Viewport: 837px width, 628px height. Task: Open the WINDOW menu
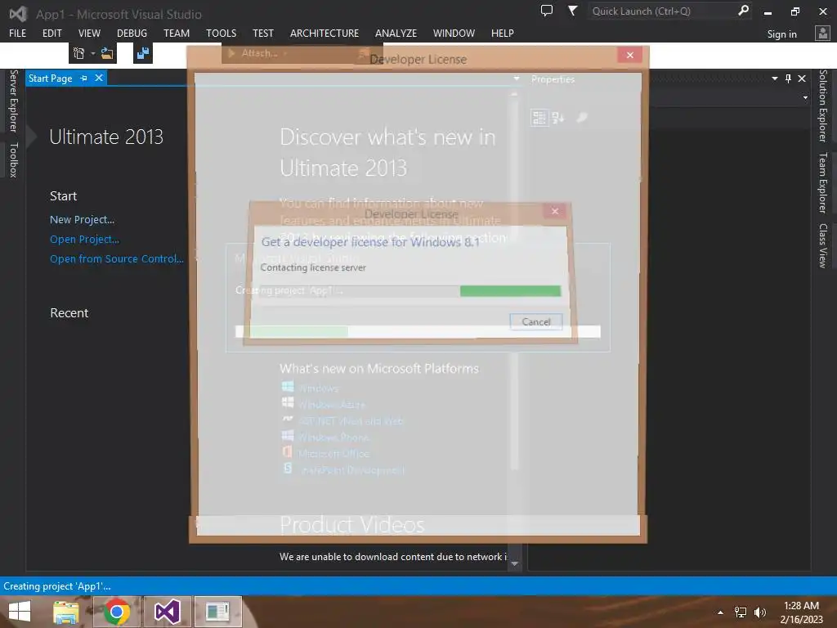[454, 33]
